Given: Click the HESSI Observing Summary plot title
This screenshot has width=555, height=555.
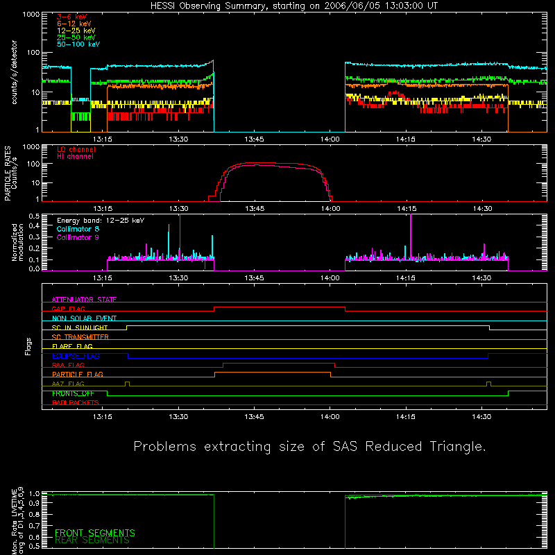Looking at the screenshot, I should (x=294, y=6).
